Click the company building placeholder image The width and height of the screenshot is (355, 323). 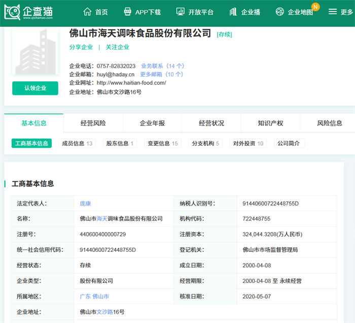click(35, 51)
